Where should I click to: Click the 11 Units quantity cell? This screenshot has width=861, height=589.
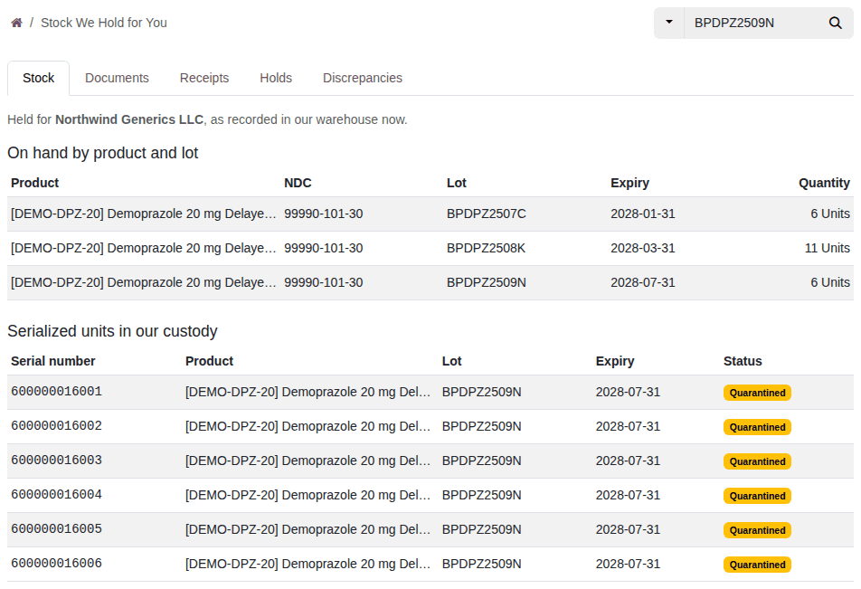[827, 248]
